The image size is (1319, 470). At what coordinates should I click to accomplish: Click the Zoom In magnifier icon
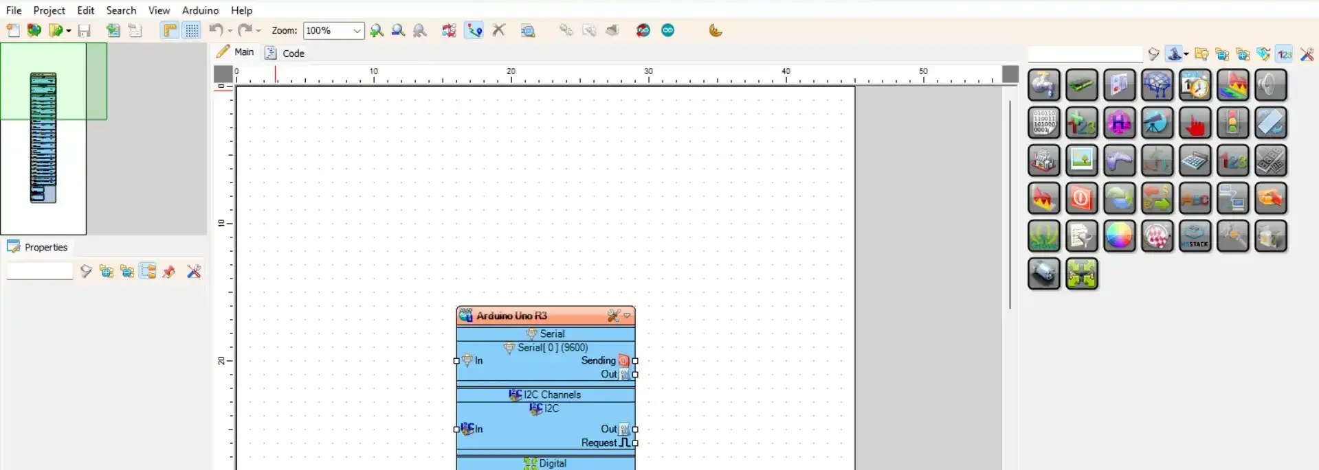tap(377, 30)
